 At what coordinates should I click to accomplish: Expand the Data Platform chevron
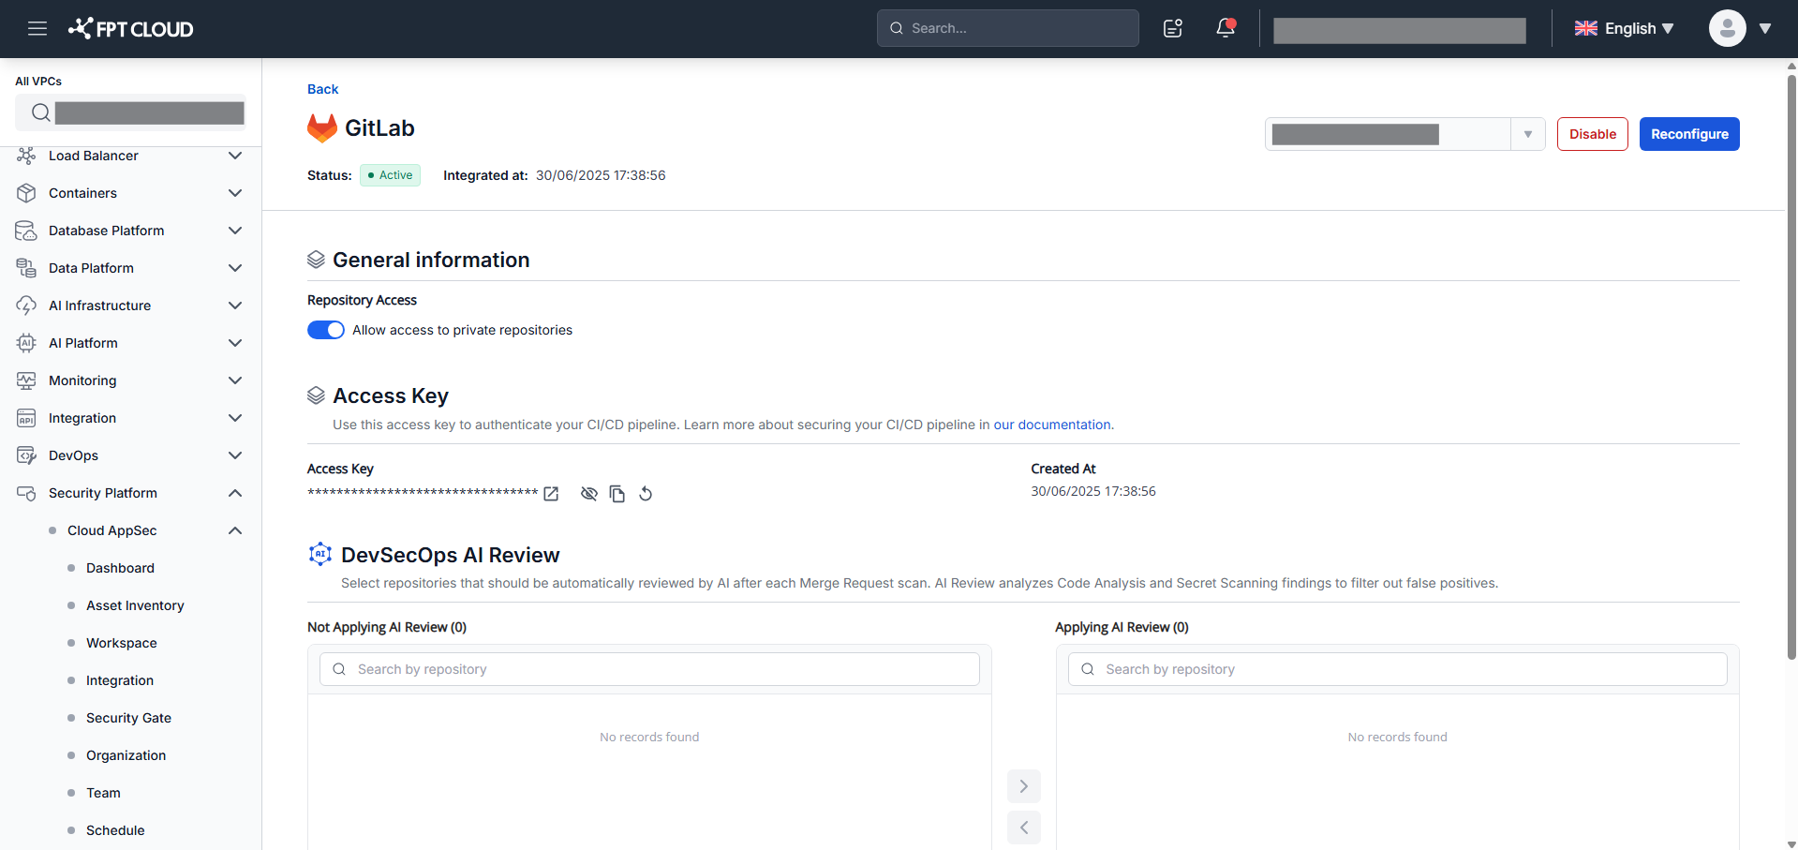(235, 268)
